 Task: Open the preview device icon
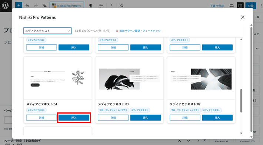coord(232,6)
